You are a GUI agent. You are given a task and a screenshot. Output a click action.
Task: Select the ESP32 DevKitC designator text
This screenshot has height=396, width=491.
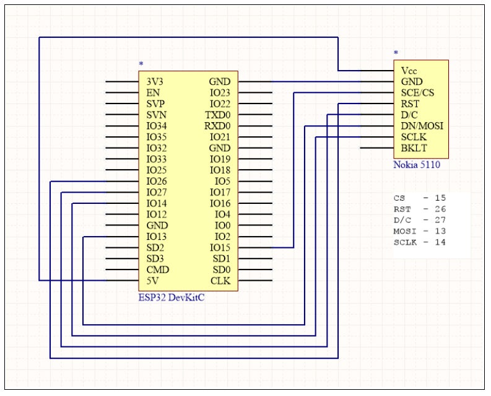(172, 297)
